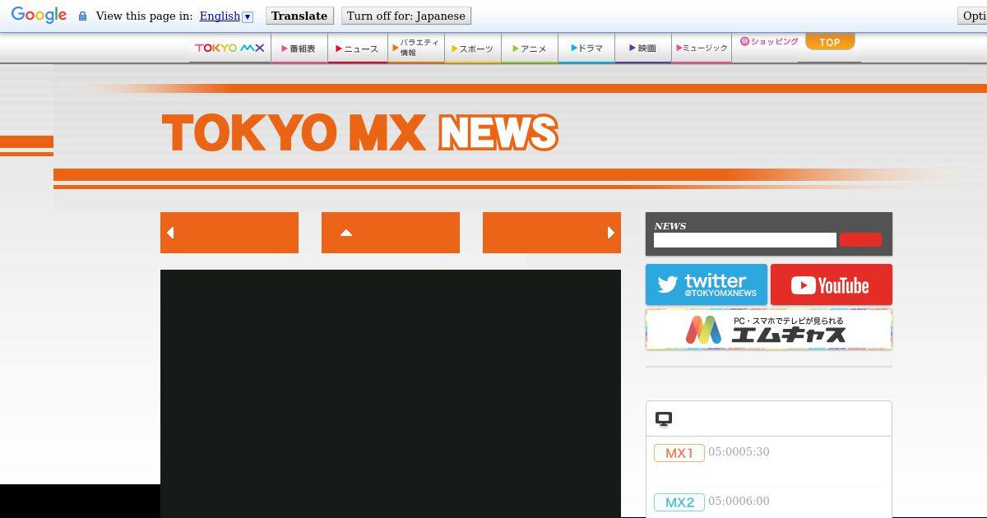The width and height of the screenshot is (987, 518).
Task: Click the lock icon beside View this page
Action: click(x=82, y=16)
